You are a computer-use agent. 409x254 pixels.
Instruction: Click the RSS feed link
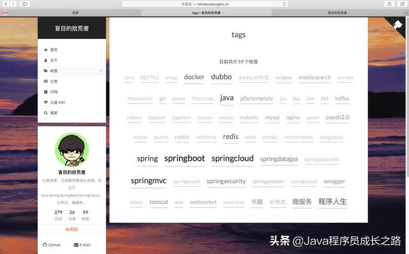pyautogui.click(x=72, y=229)
